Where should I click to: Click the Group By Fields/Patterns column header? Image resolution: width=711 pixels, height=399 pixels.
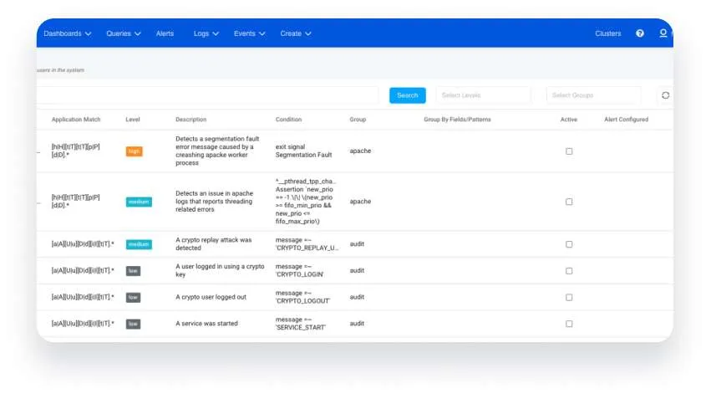pos(457,120)
